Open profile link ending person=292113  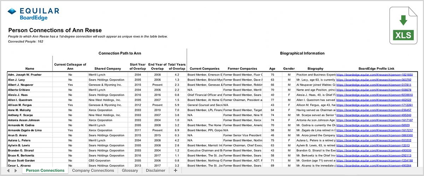click(374, 155)
